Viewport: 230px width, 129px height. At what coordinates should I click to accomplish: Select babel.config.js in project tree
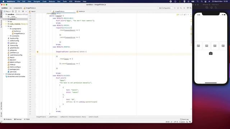click(15, 62)
